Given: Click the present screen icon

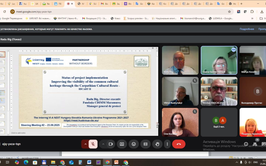Looking at the screenshot, I should [x=122, y=144].
